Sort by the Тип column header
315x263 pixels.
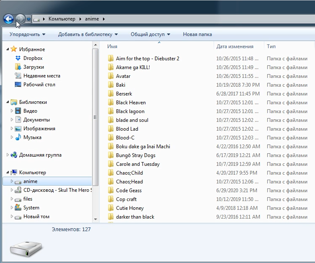pos(271,46)
